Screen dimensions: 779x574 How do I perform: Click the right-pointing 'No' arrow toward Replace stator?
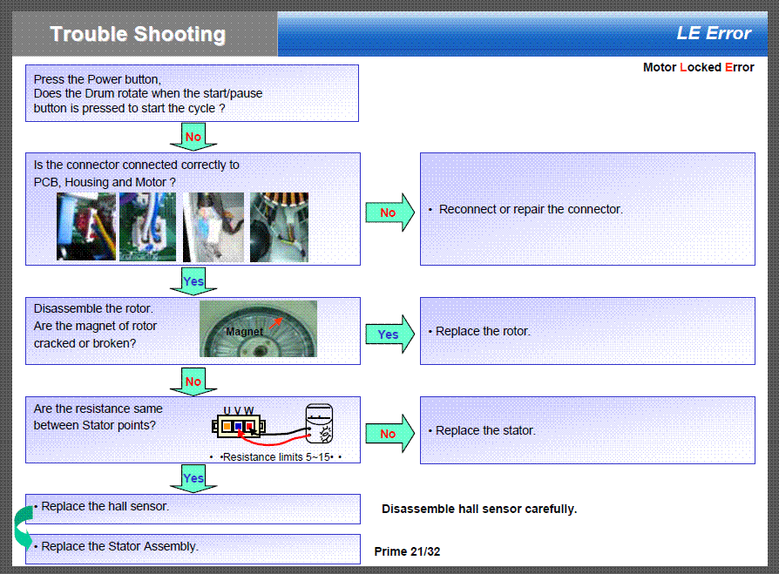(x=390, y=434)
